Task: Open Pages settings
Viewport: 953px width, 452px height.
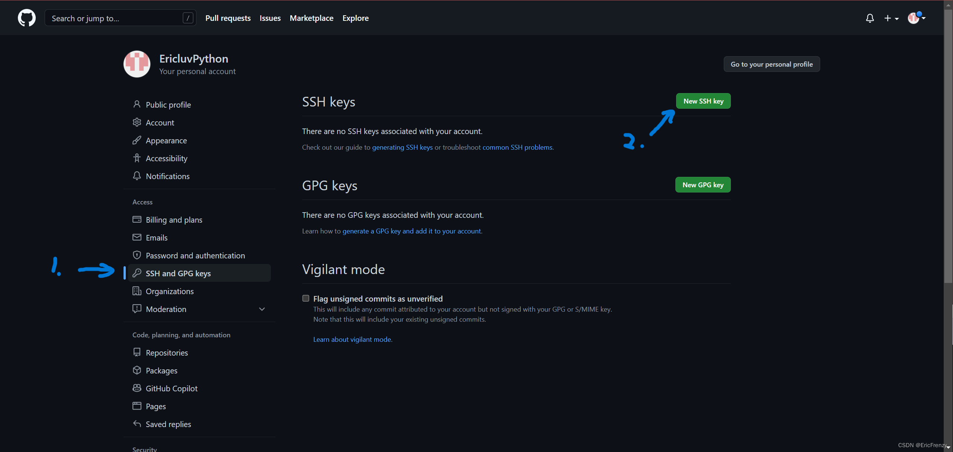Action: click(x=199, y=406)
